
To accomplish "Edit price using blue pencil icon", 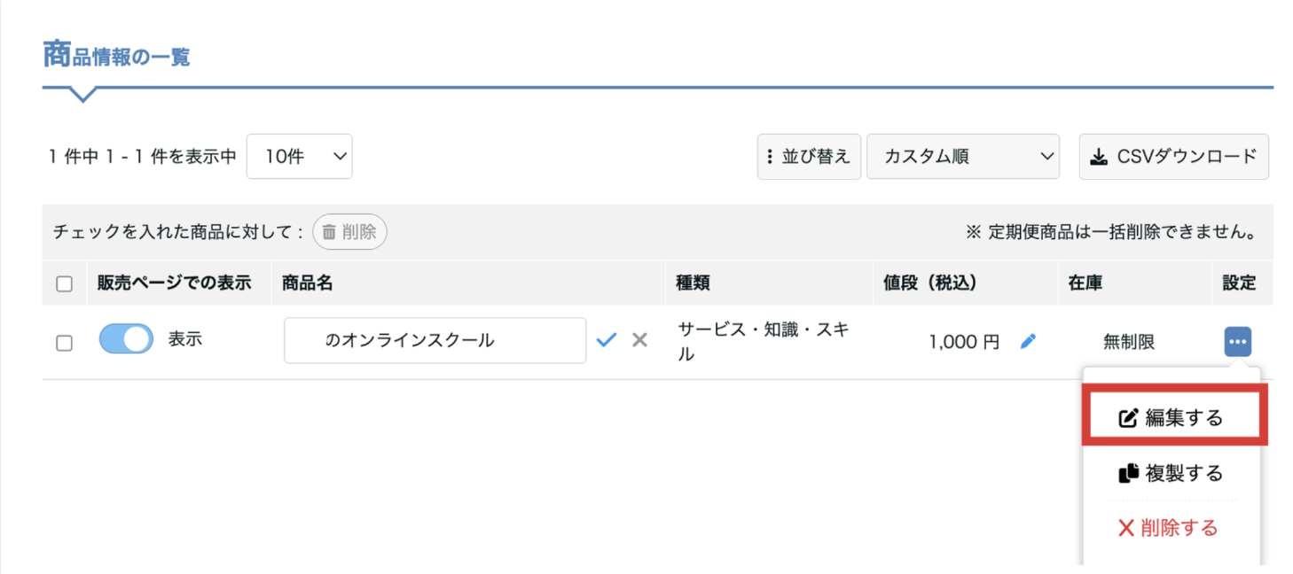I will [x=1028, y=341].
